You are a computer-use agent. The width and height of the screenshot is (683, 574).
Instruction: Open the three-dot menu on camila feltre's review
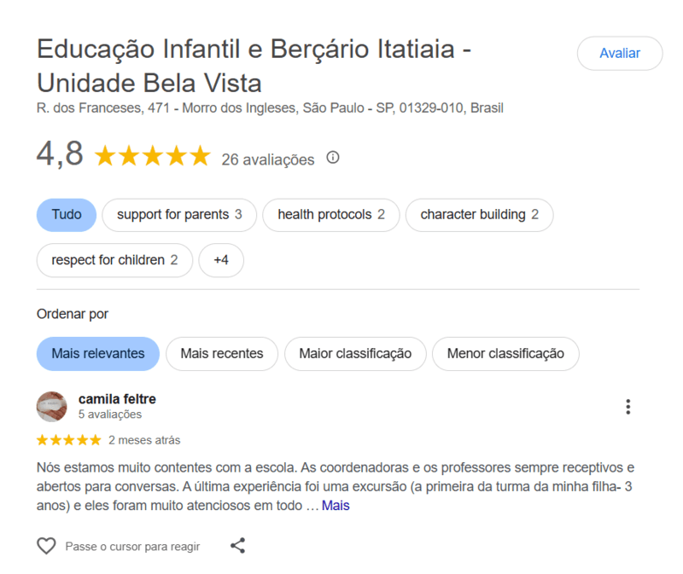628,407
